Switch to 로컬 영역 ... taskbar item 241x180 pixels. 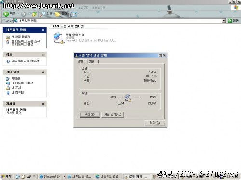click(136, 177)
